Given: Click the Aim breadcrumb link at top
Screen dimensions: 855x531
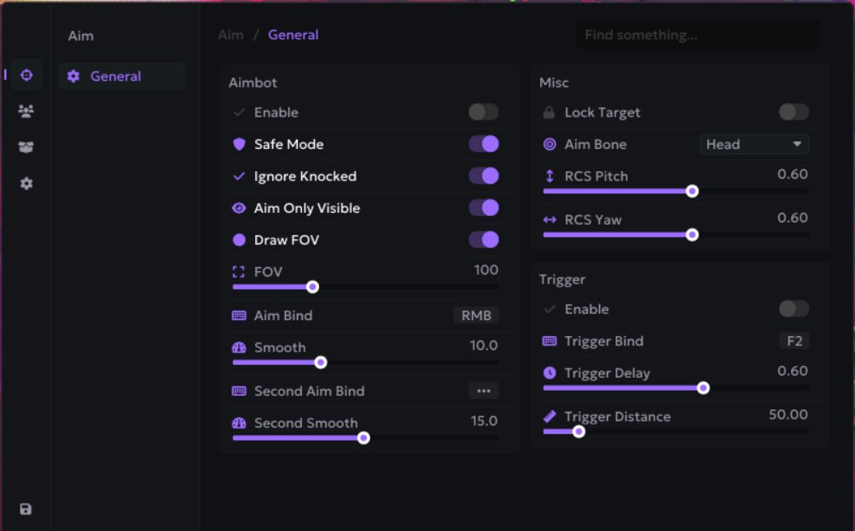Looking at the screenshot, I should click(x=231, y=35).
